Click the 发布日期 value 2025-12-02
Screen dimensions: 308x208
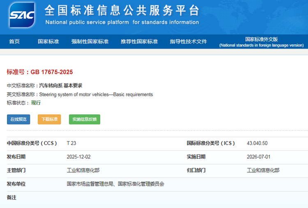[78, 157]
